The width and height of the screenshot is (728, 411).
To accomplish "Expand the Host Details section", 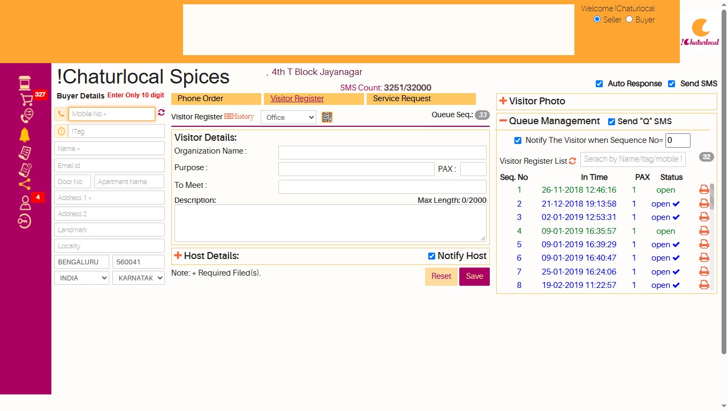I will coord(178,256).
